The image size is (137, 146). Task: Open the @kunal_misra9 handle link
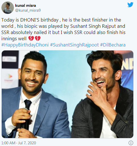(x=28, y=10)
